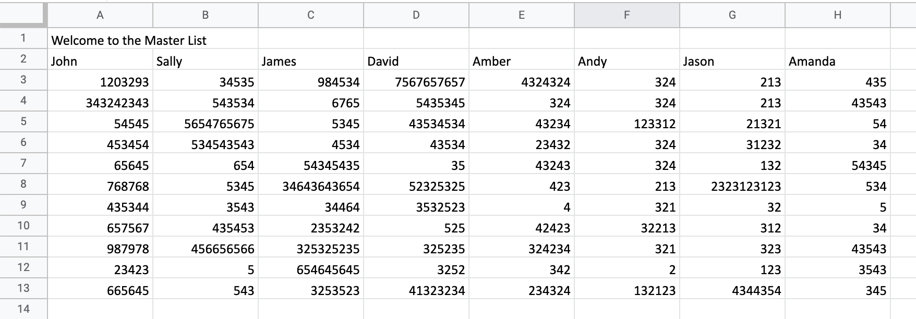Select cell containing 7567657657
Viewport: 916px width, 319px height.
click(416, 80)
